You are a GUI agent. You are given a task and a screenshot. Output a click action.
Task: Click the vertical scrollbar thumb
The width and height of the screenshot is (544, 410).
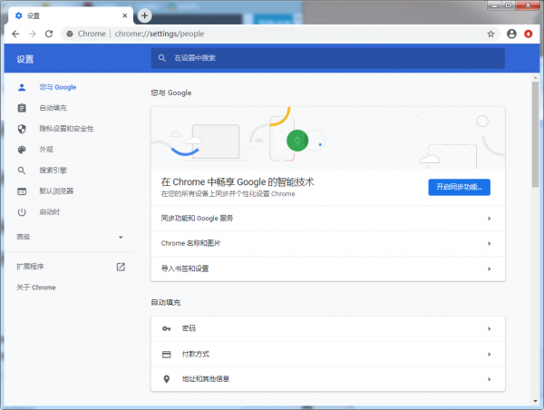click(535, 134)
